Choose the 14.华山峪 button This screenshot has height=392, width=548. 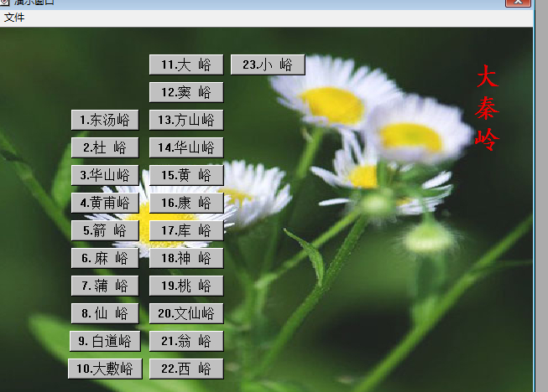coord(186,147)
